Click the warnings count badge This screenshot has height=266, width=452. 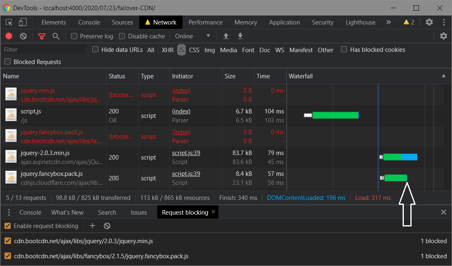coord(409,22)
